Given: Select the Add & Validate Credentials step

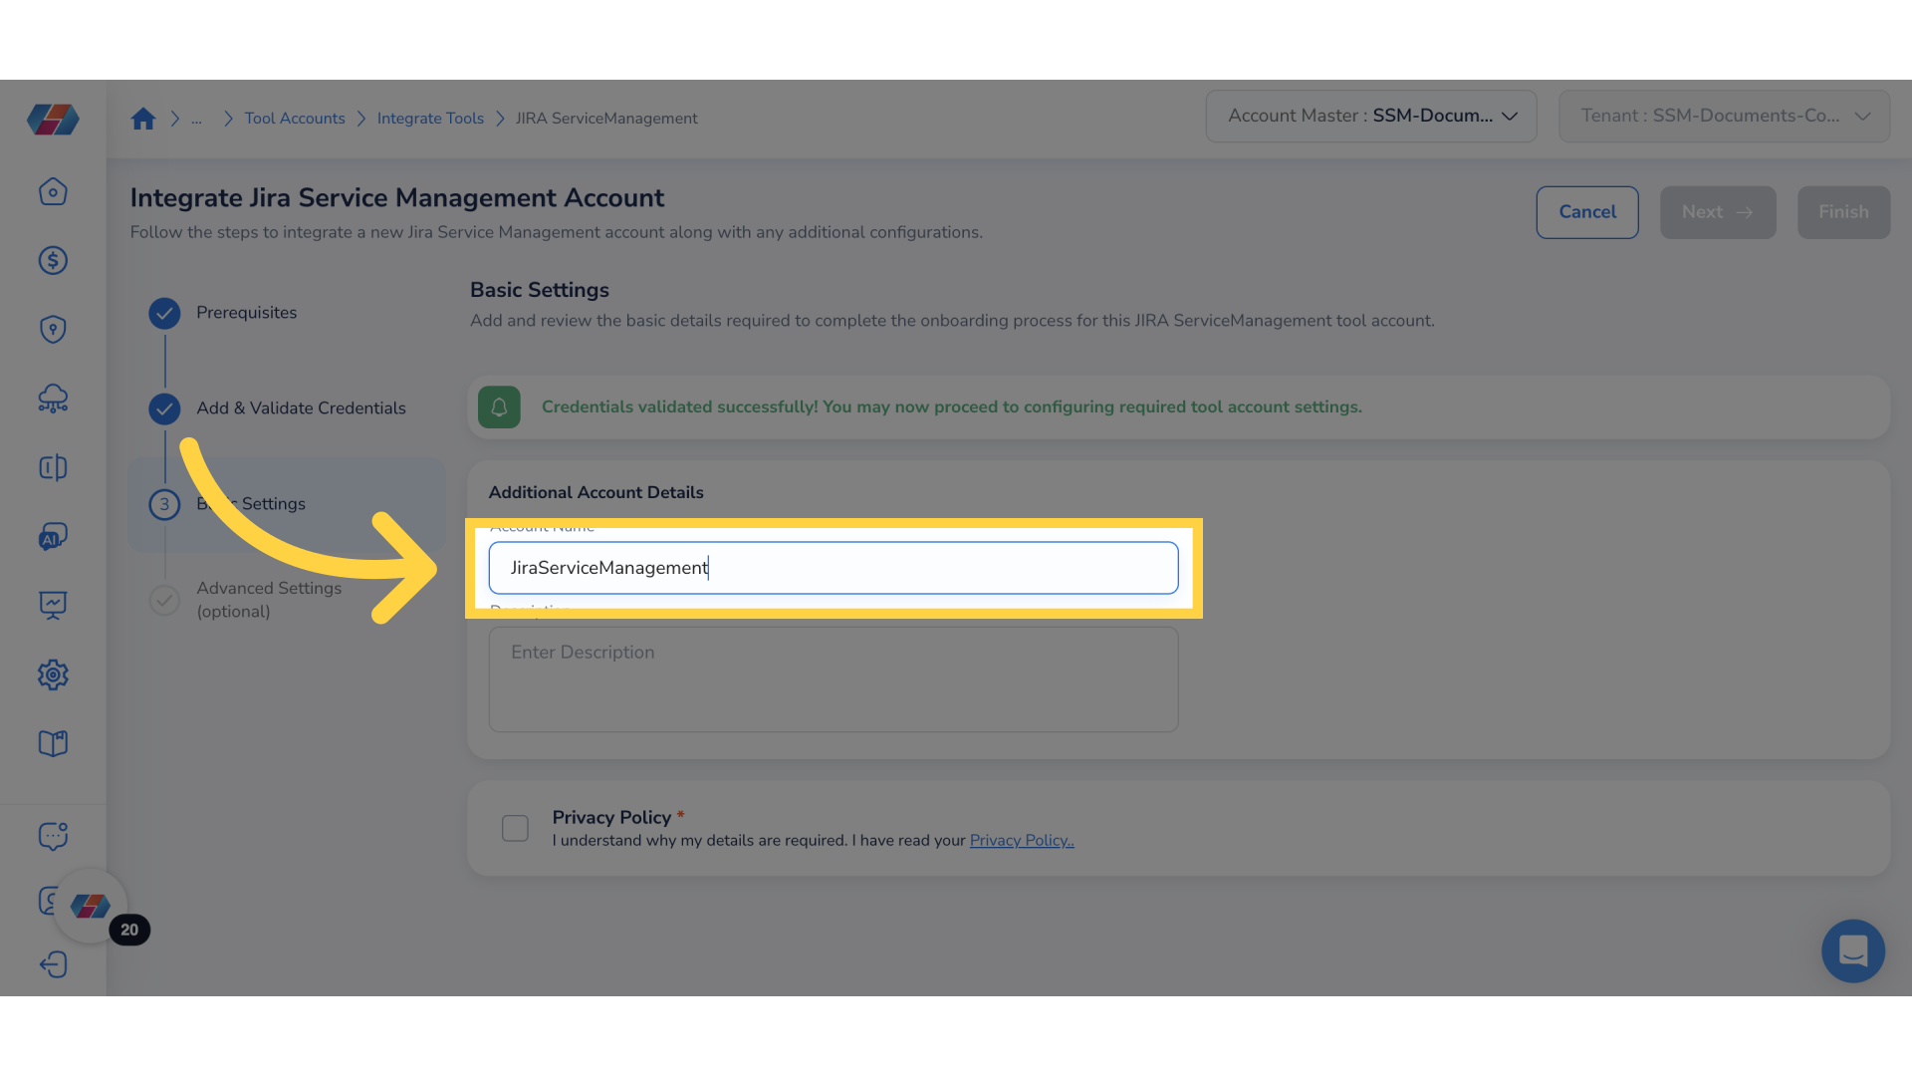Looking at the screenshot, I should [301, 408].
